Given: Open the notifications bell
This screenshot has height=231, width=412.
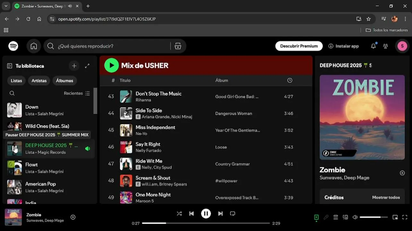Looking at the screenshot, I should point(373,46).
